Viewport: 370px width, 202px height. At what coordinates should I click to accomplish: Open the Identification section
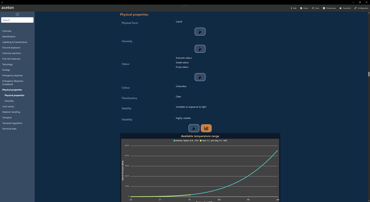point(9,36)
